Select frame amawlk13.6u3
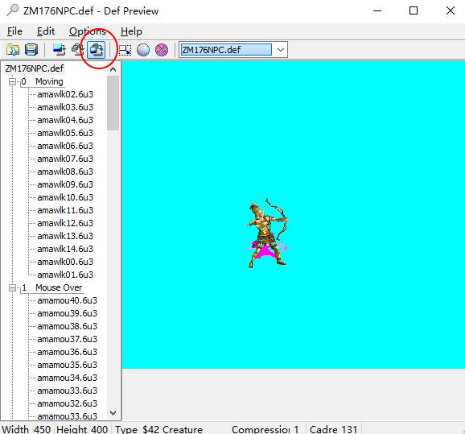This screenshot has width=465, height=434. pos(65,236)
